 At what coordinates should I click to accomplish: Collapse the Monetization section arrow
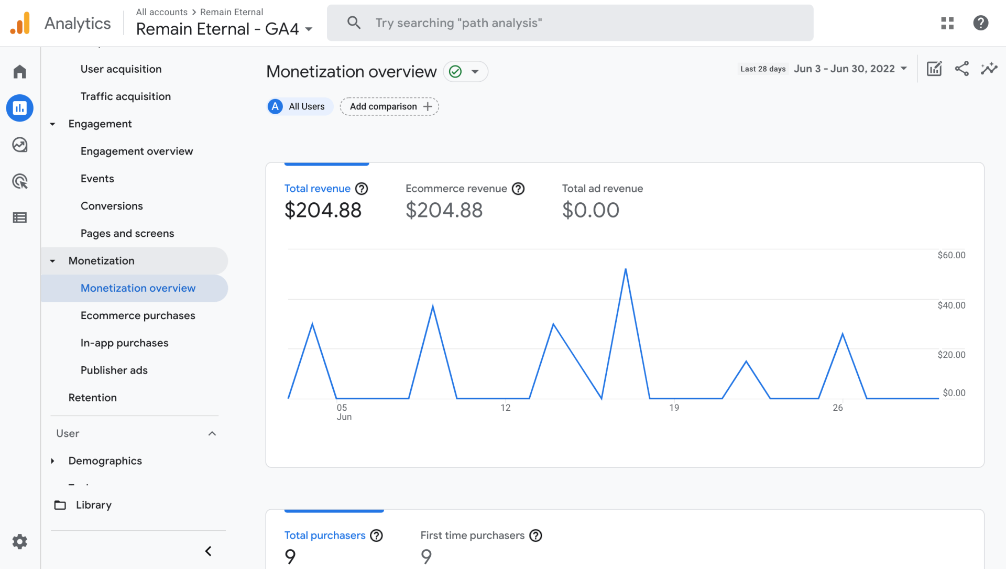click(52, 261)
